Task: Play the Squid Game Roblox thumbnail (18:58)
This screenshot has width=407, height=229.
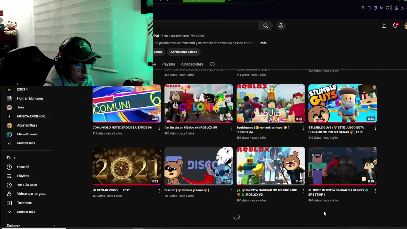Action: 271,103
